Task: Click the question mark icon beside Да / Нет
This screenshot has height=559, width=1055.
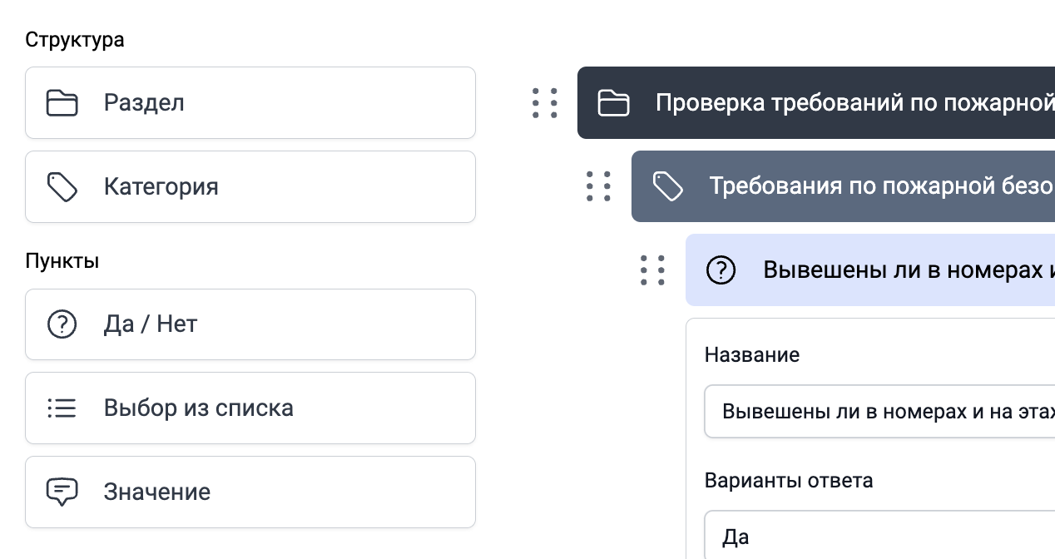Action: (x=62, y=324)
